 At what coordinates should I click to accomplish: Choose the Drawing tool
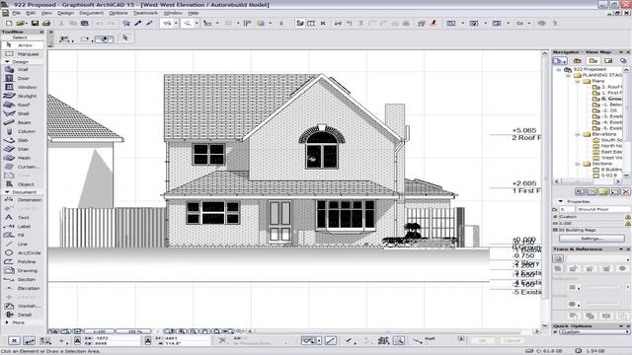pos(22,271)
